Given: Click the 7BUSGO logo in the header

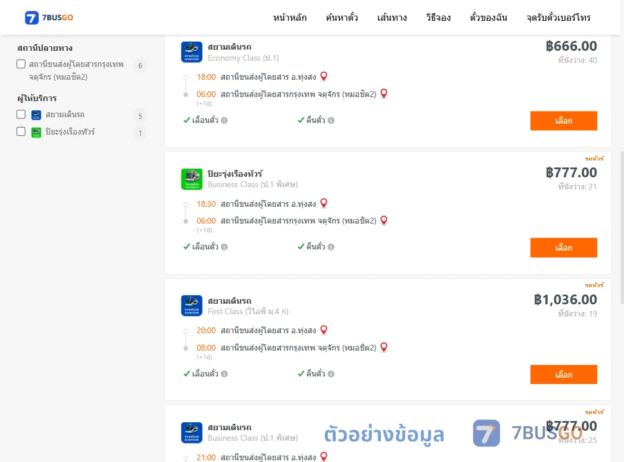Looking at the screenshot, I should pyautogui.click(x=49, y=17).
